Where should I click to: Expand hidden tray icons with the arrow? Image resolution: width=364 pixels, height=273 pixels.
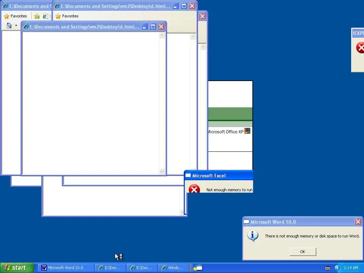click(337, 268)
